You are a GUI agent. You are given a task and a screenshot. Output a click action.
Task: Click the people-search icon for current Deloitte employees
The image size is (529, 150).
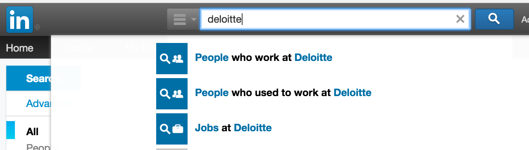coord(172,59)
